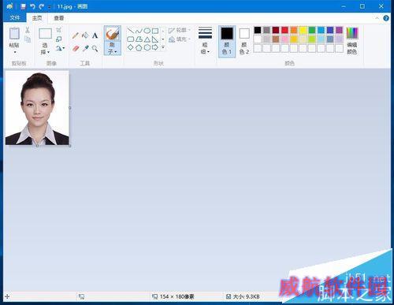Pick the purple color swatch
Image resolution: width=394 pixels, height=305 pixels.
point(339,30)
